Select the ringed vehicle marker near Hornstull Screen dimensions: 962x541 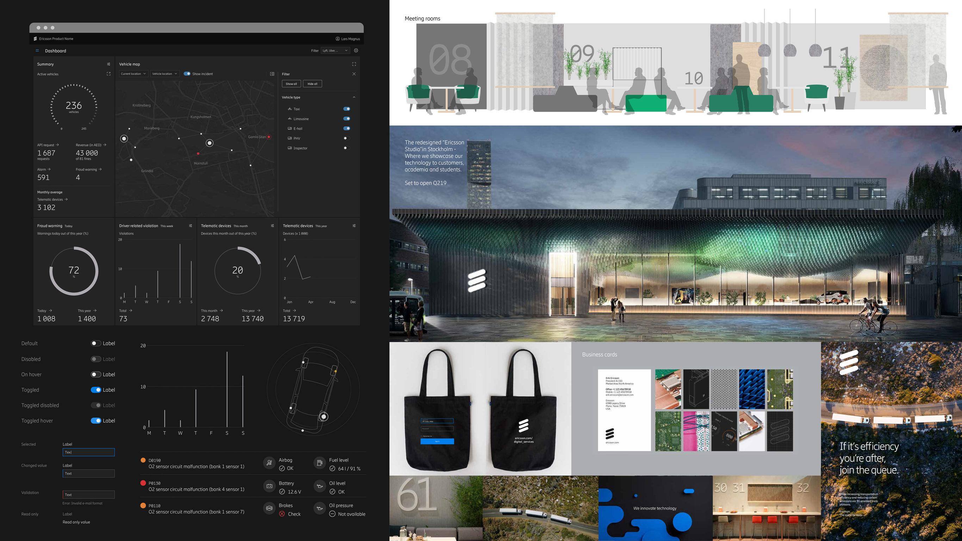point(210,143)
